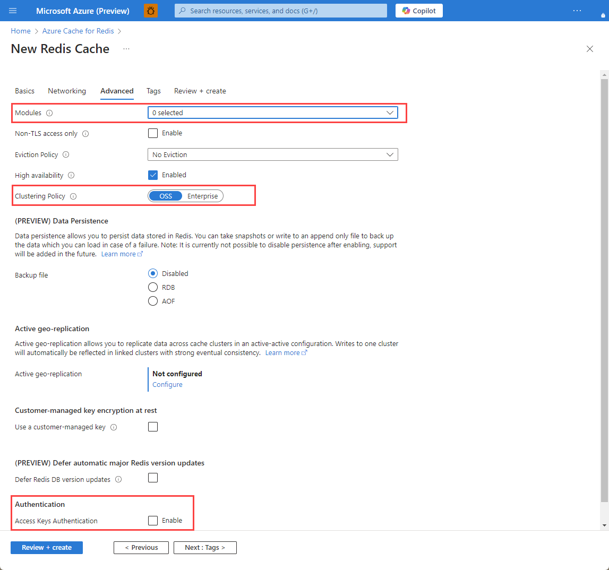Show info tooltip for customer-managed key
Viewport: 609px width, 570px height.
pyautogui.click(x=114, y=427)
